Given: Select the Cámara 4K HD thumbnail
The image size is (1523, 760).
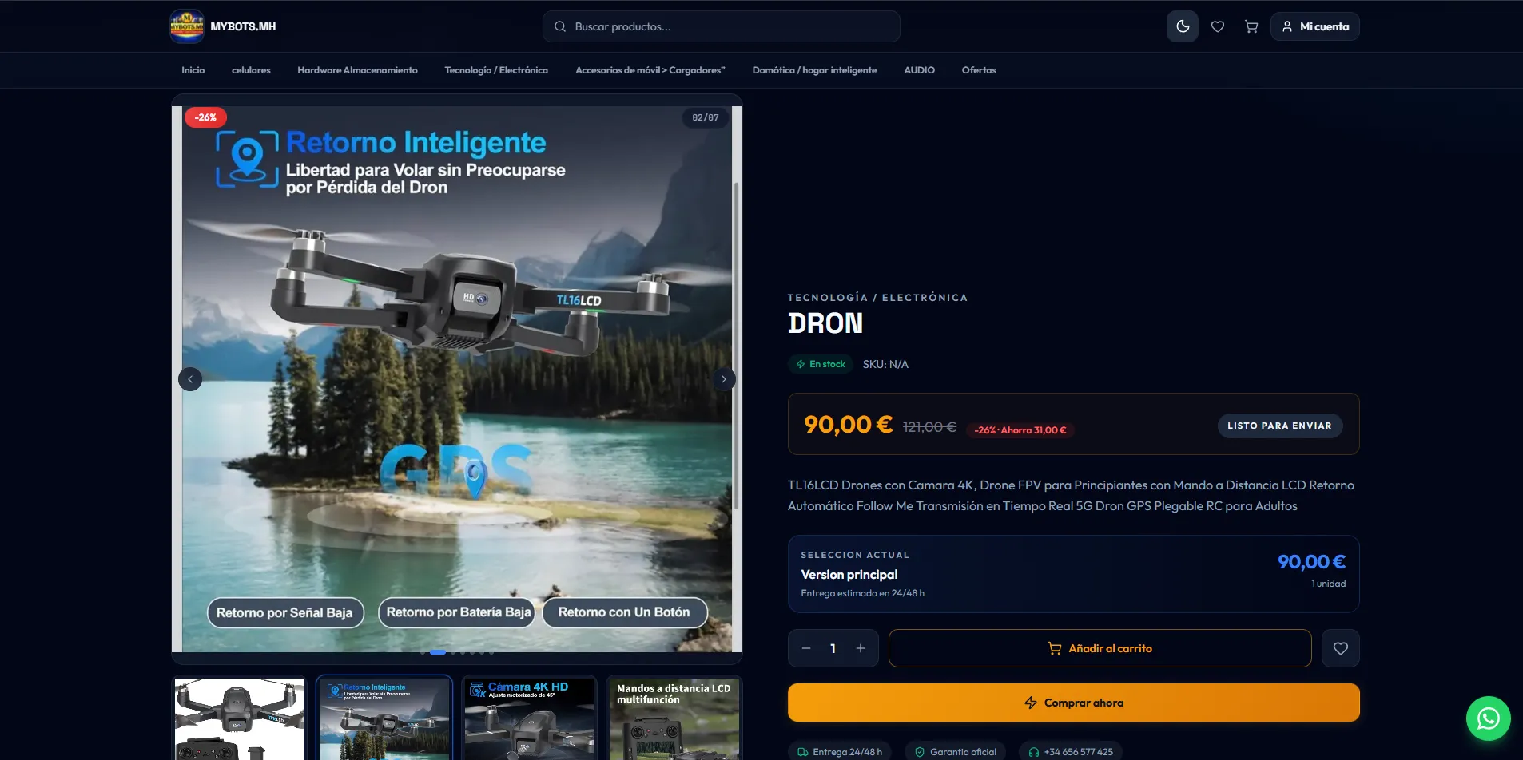Looking at the screenshot, I should (529, 718).
